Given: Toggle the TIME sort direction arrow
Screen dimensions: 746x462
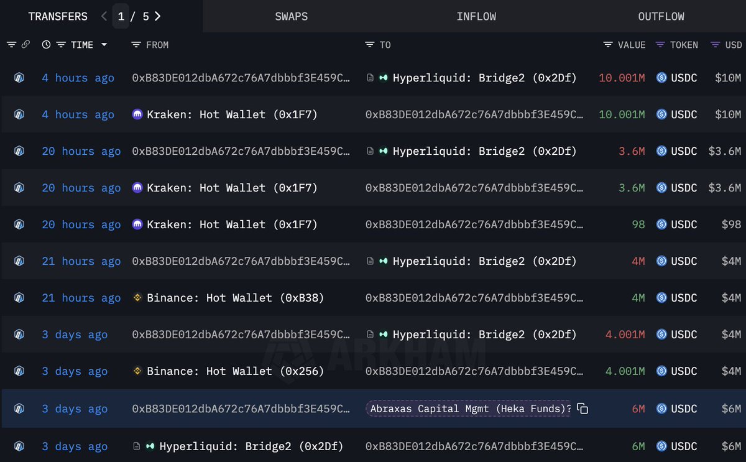Looking at the screenshot, I should point(104,45).
